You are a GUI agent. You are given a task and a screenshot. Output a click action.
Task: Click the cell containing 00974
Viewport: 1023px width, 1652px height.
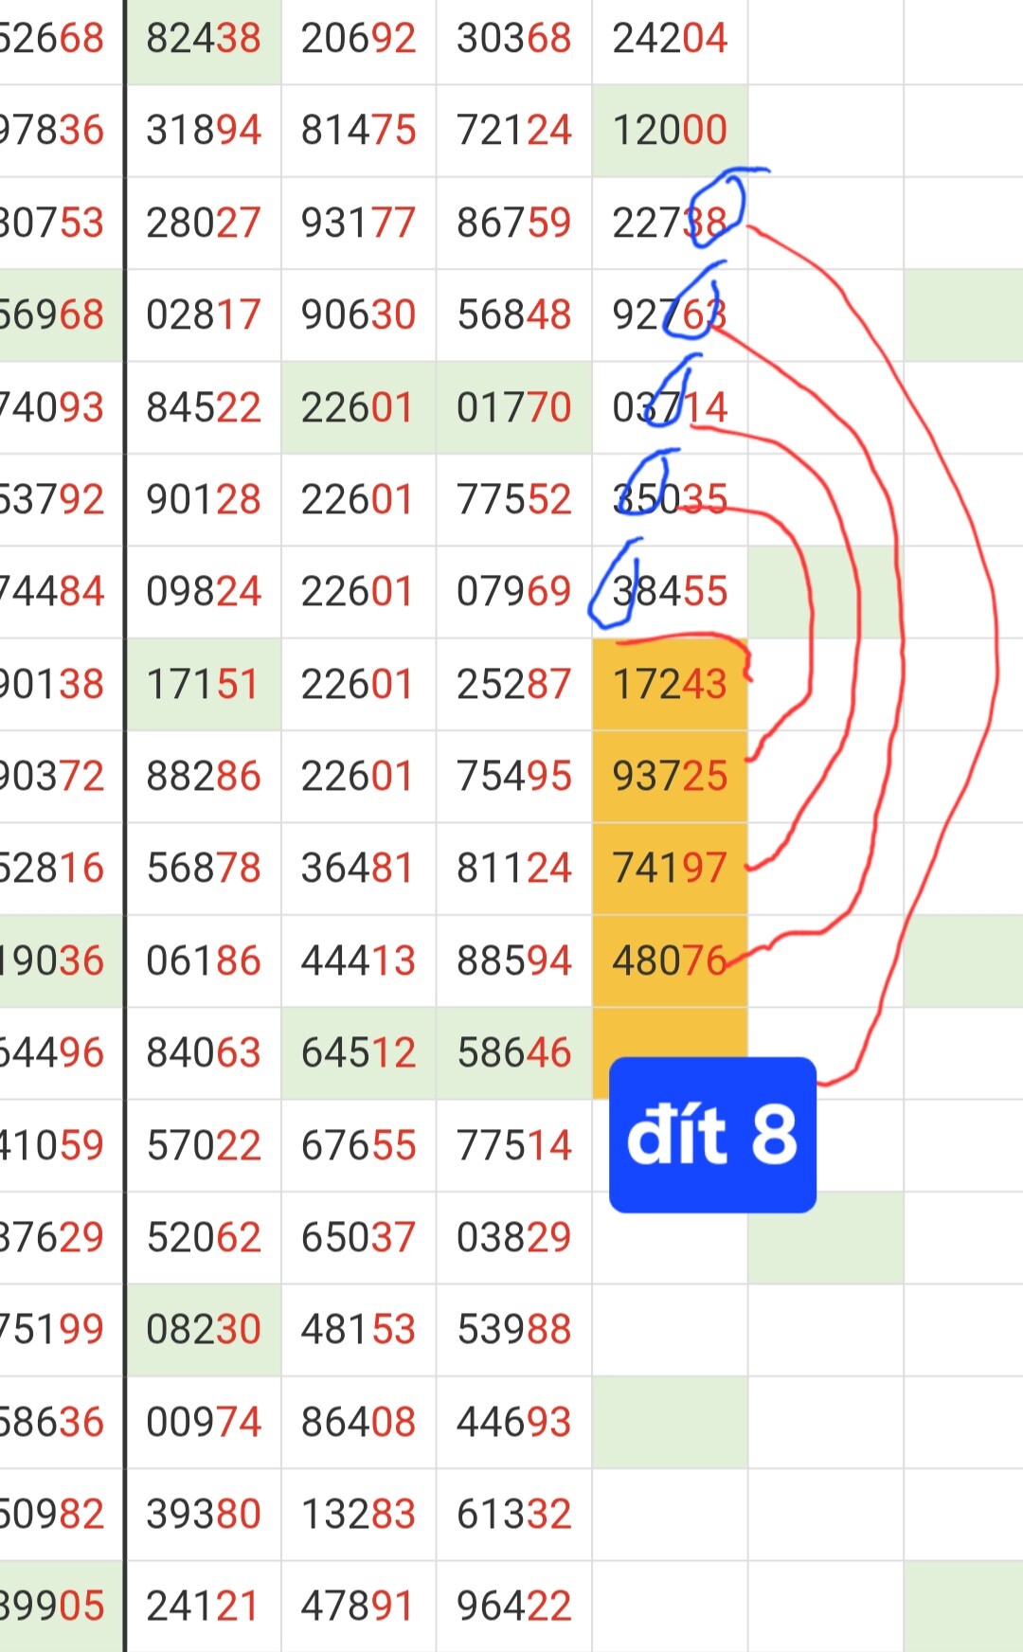(x=204, y=1421)
